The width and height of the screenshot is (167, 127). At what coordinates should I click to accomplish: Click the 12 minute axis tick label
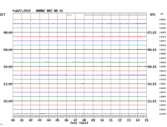[x=120, y=120]
